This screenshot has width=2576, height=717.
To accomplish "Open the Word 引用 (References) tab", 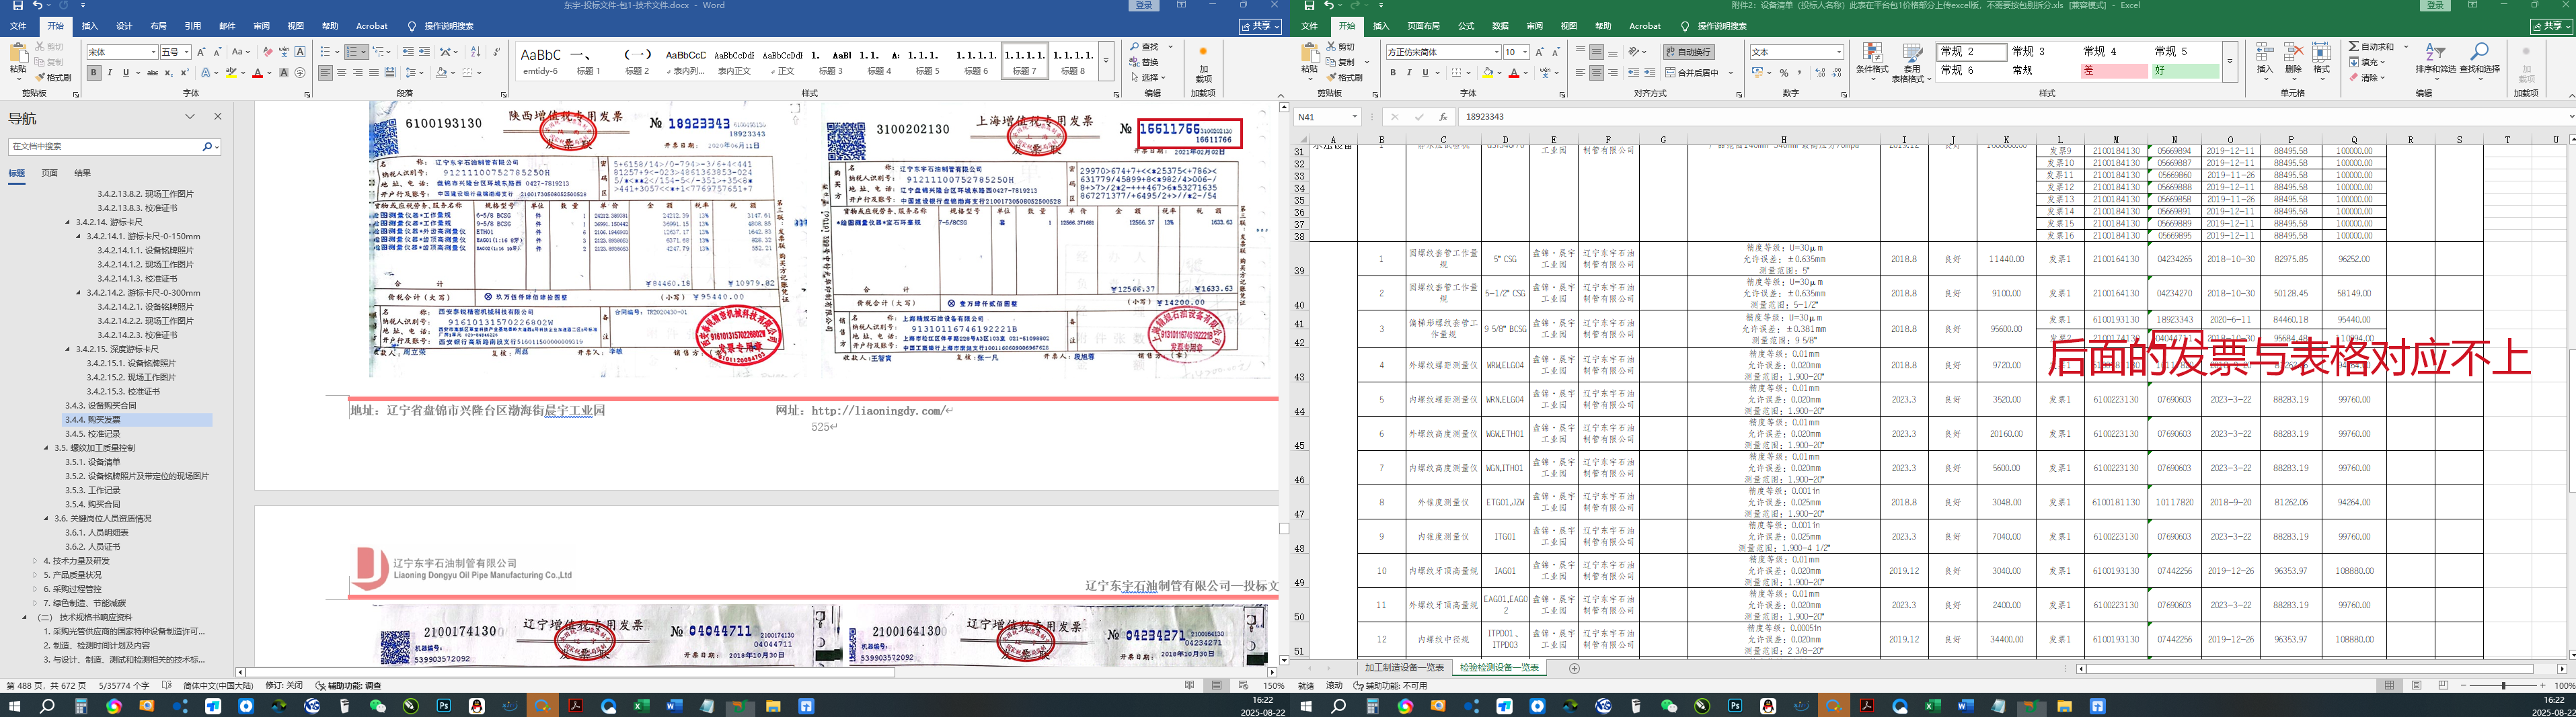I will pyautogui.click(x=193, y=26).
